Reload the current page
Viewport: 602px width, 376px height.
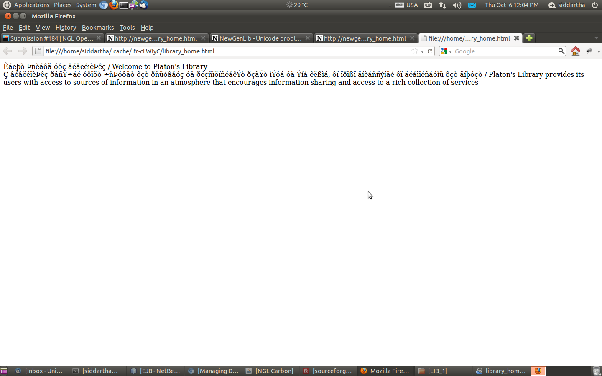pyautogui.click(x=430, y=51)
